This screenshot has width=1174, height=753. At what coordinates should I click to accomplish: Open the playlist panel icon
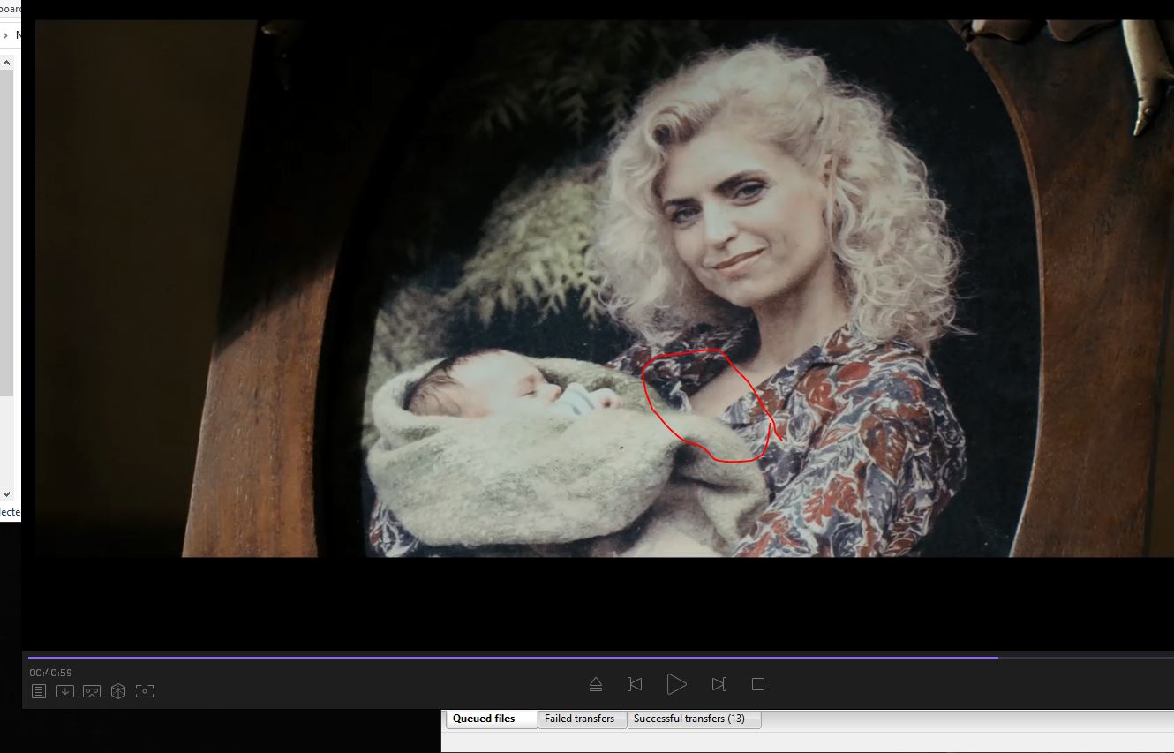tap(39, 691)
